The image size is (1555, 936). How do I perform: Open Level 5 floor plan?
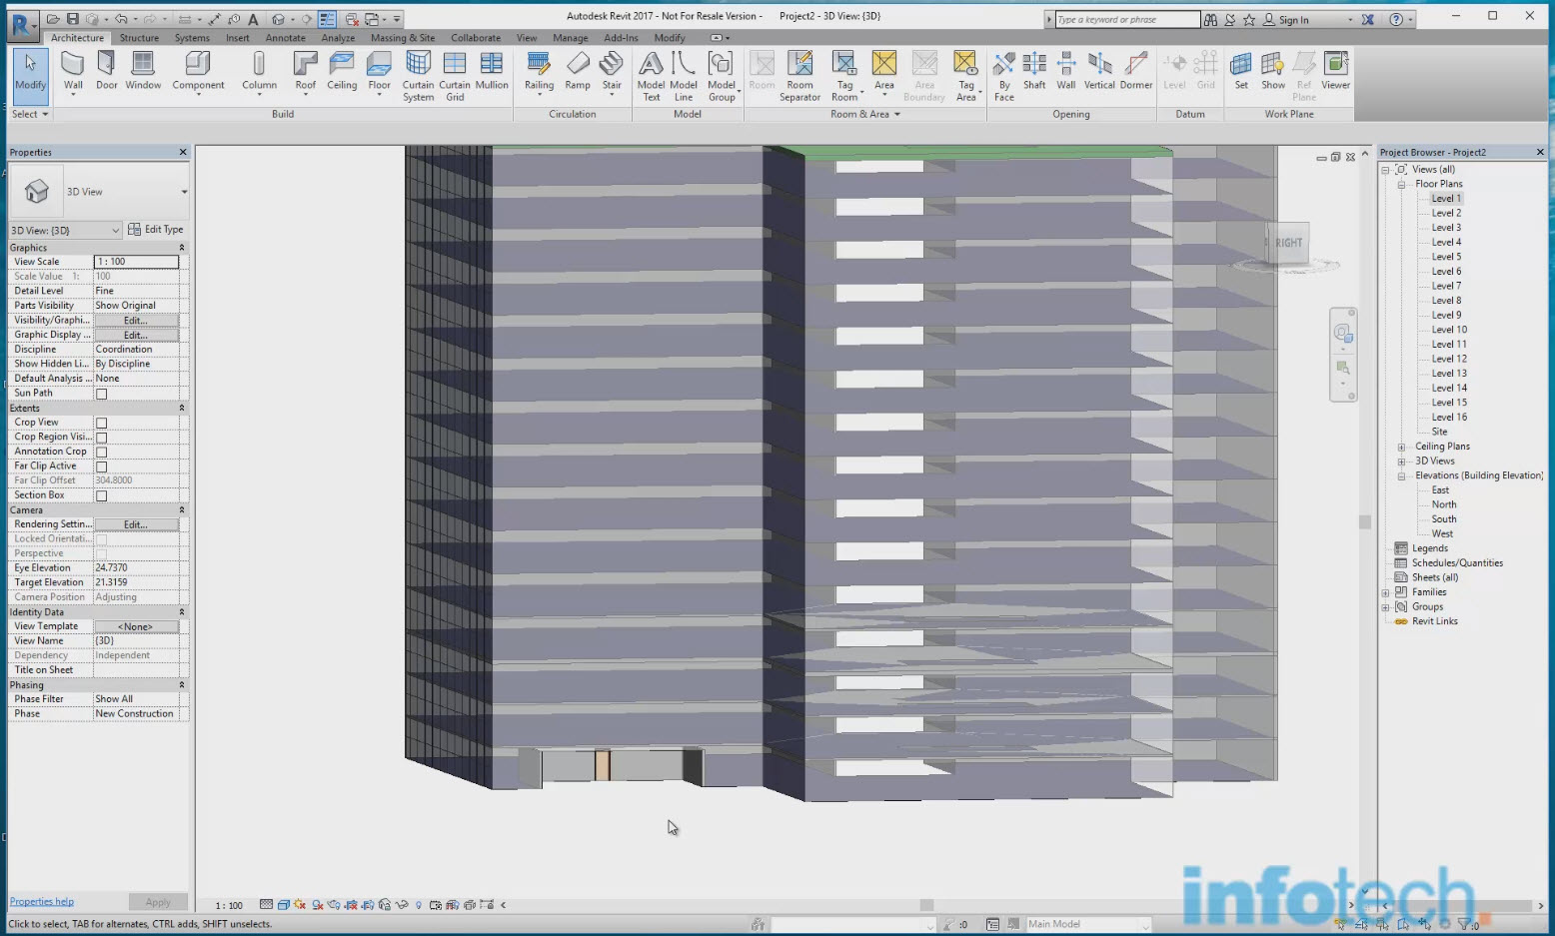(x=1446, y=257)
